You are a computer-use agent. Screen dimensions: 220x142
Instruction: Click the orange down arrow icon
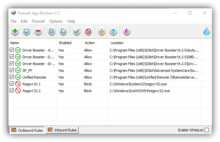pyautogui.click(x=102, y=31)
